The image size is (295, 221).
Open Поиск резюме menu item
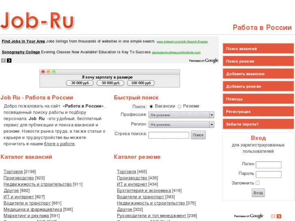(258, 61)
